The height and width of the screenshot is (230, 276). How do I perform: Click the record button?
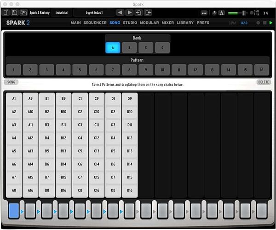coord(258,23)
